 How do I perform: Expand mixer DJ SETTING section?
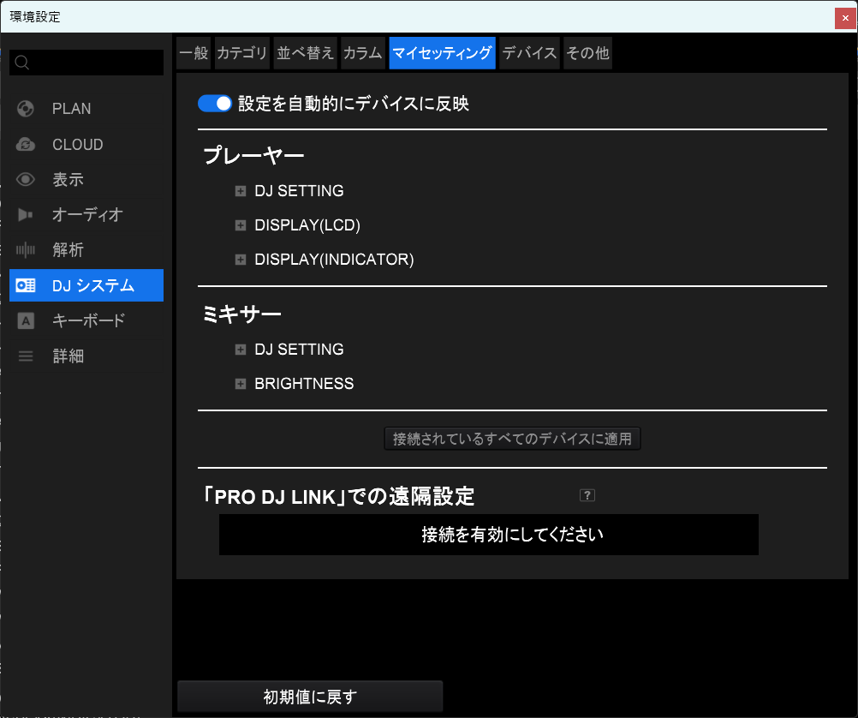241,350
